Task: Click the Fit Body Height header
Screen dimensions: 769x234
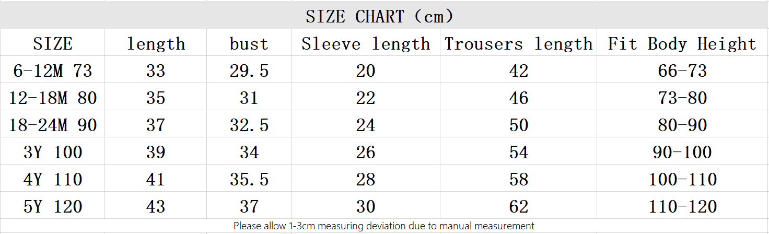Action: (x=682, y=44)
